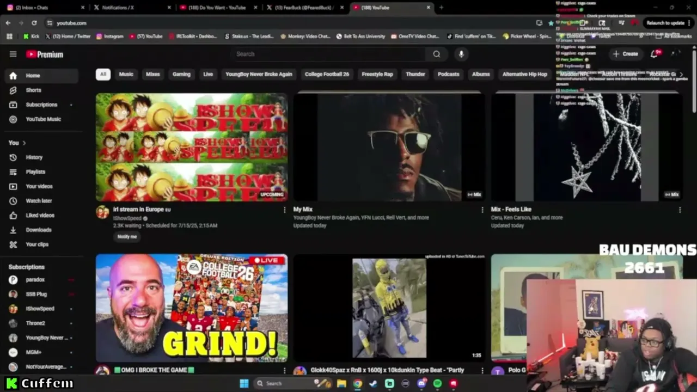Start voice search with the microphone
Viewport: 697px width, 392px height.
pos(461,54)
